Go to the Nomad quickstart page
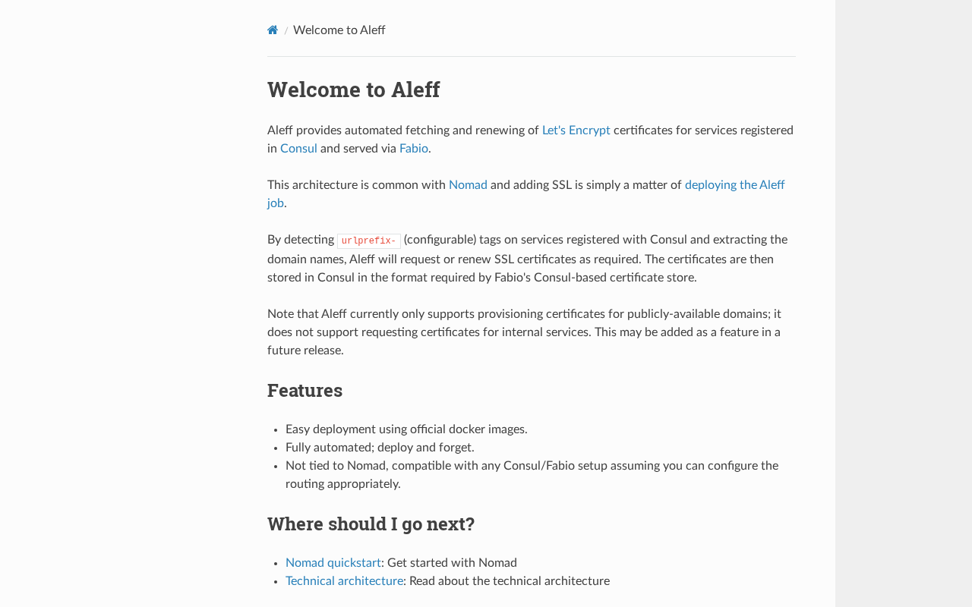Viewport: 972px width, 607px height. (x=333, y=563)
